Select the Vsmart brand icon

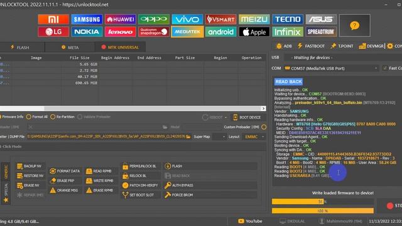tap(220, 19)
